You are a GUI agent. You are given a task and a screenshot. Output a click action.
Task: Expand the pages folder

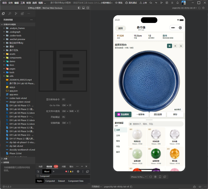[x=4, y=69]
